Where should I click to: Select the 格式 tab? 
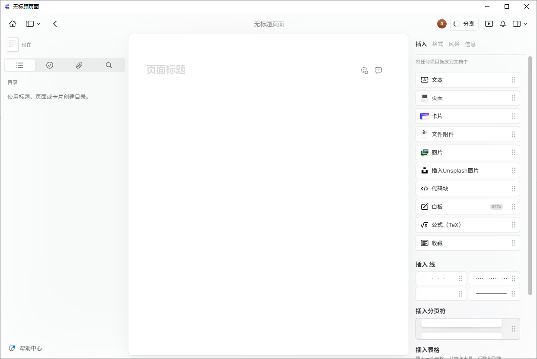pos(438,44)
